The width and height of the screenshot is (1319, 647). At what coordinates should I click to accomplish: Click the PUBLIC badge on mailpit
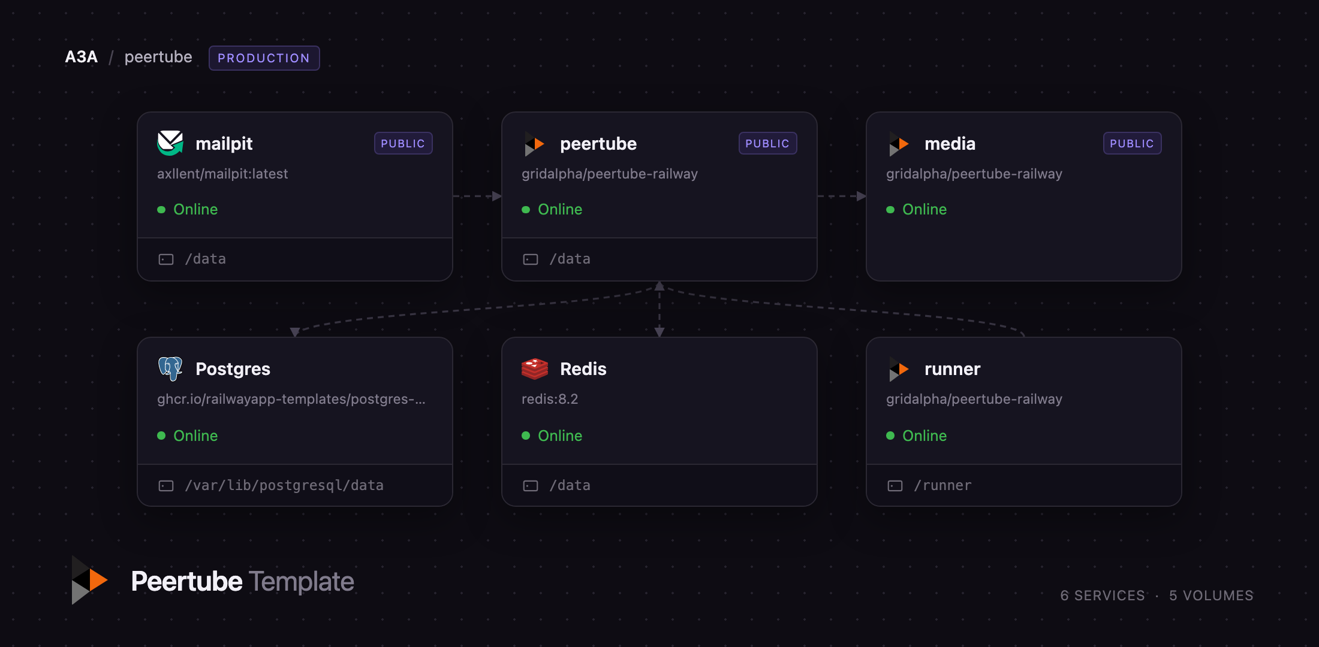click(x=403, y=143)
